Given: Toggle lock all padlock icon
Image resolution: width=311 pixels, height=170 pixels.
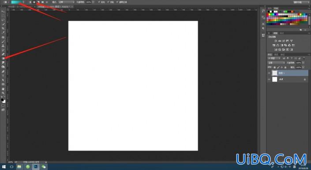Looking at the screenshot, I should tap(285, 67).
